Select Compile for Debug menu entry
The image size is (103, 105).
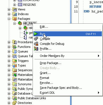pyautogui.click(x=68, y=44)
